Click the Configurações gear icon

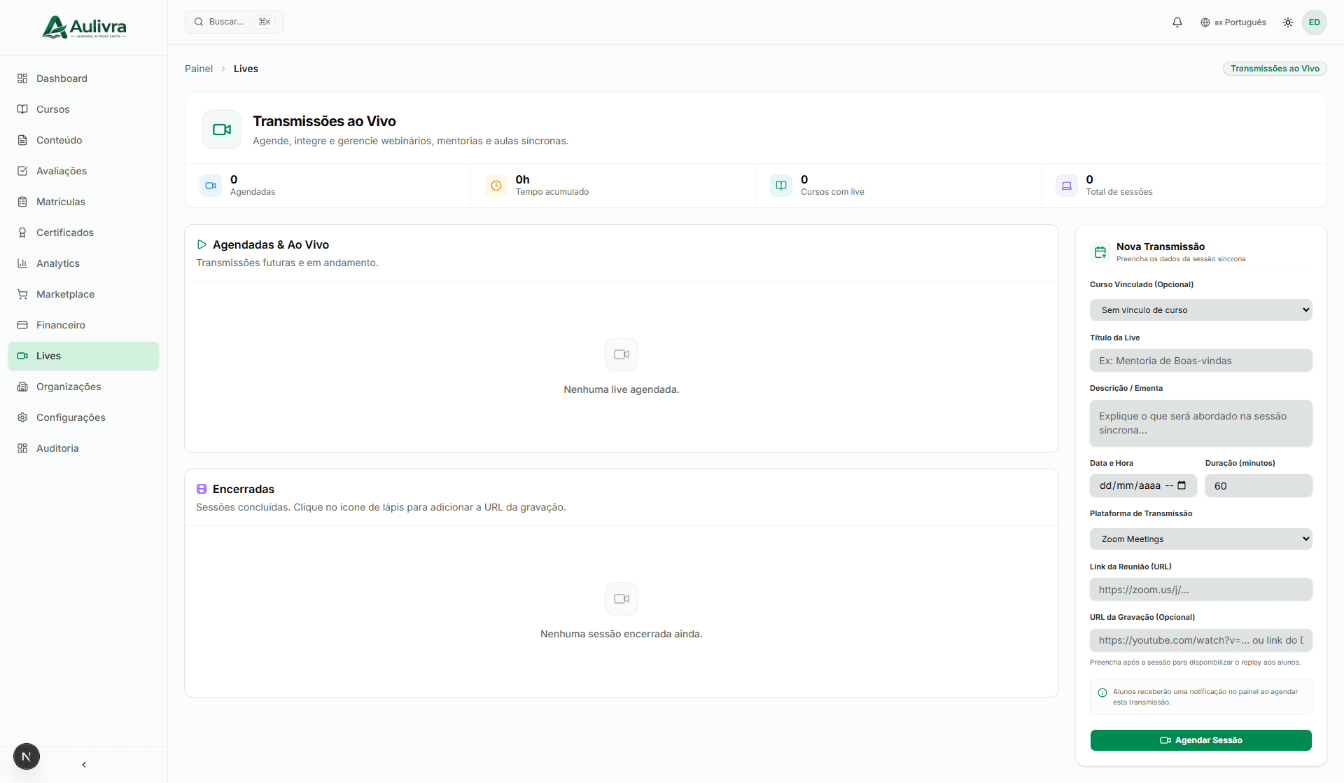(x=22, y=417)
